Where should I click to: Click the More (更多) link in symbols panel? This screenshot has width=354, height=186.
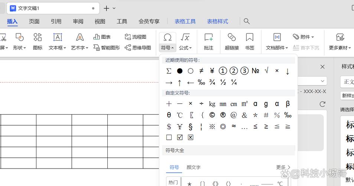point(283,167)
